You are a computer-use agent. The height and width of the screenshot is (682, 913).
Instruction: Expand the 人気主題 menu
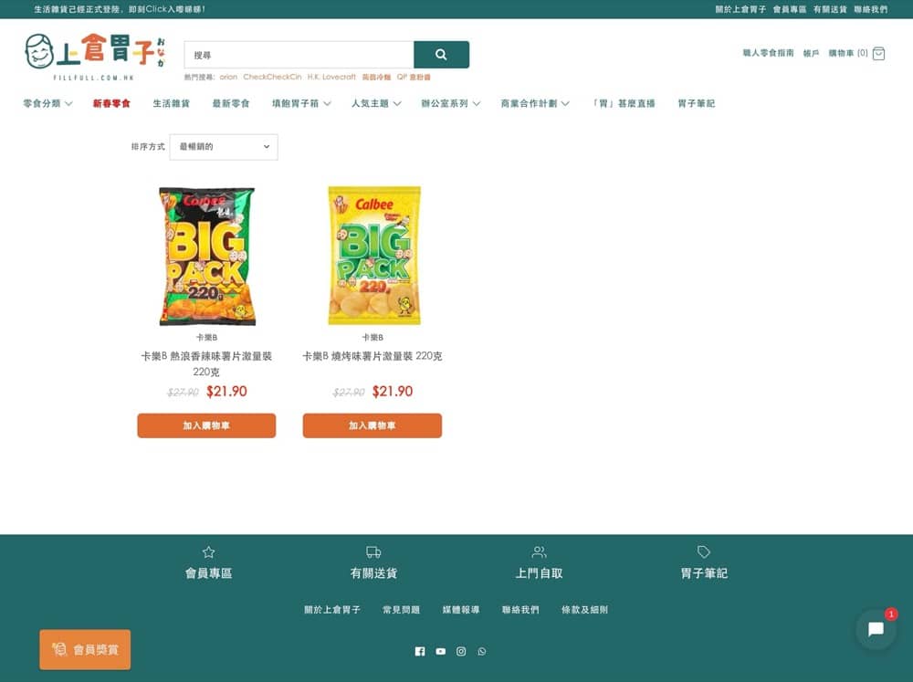click(x=376, y=104)
